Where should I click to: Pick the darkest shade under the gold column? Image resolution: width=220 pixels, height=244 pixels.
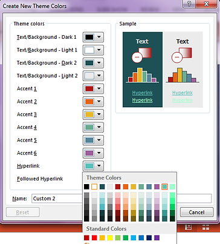pos(134,219)
